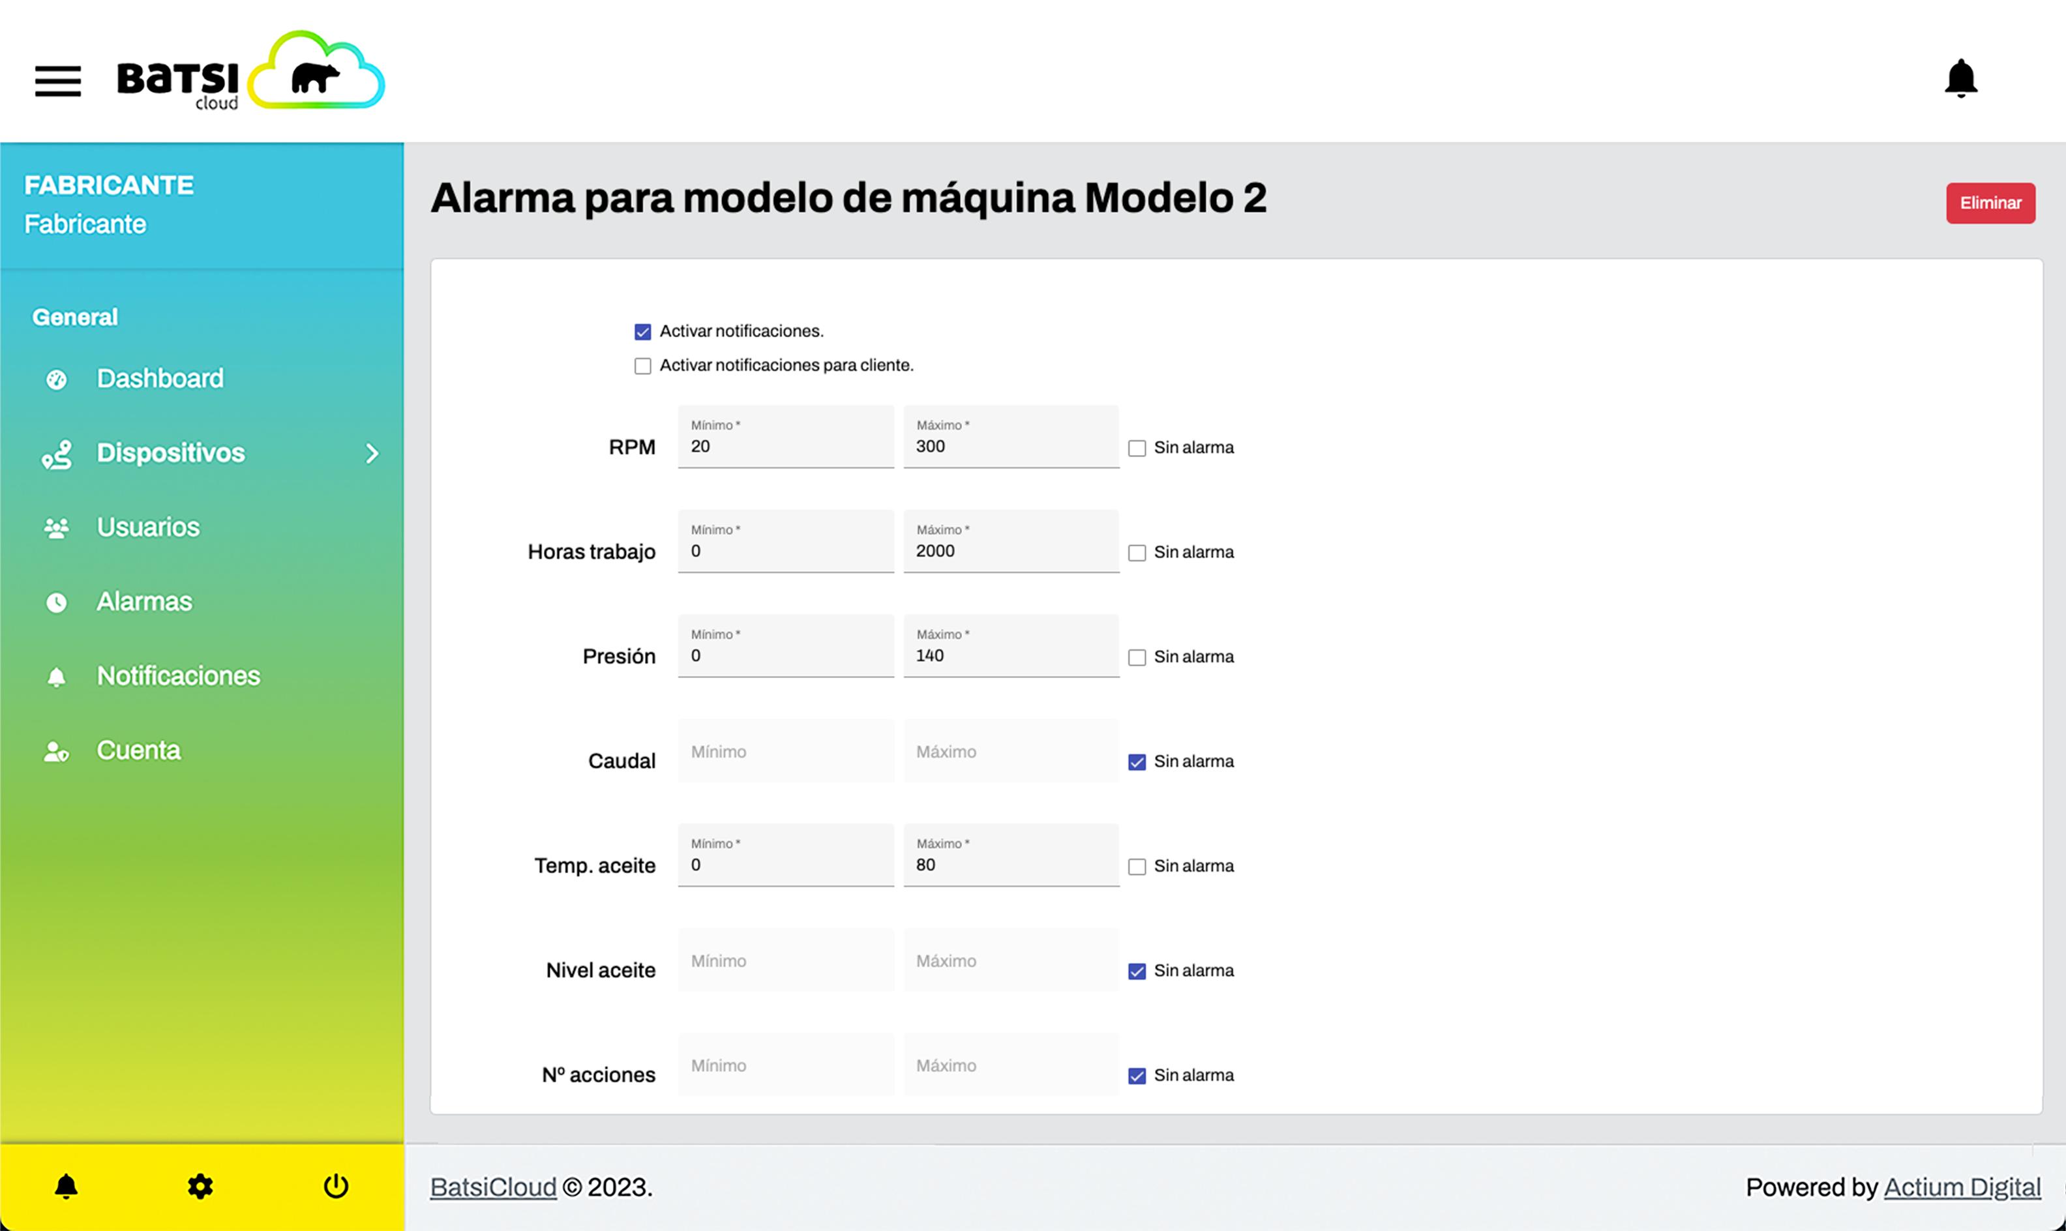Select the Dispositivos sidebar icon

pyautogui.click(x=57, y=453)
